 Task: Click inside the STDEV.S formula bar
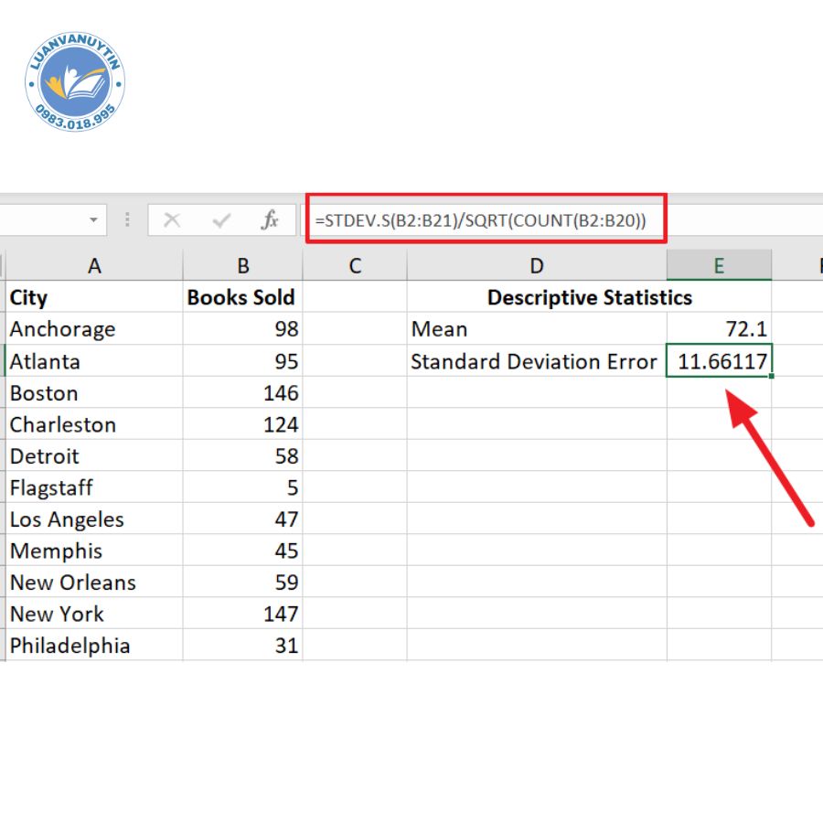pos(485,219)
